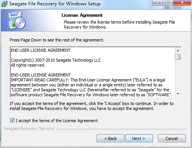
Task: Click the disabled maximize button
Action: [x=168, y=3]
